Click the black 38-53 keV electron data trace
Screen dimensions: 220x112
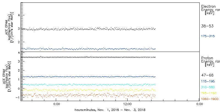(88, 29)
